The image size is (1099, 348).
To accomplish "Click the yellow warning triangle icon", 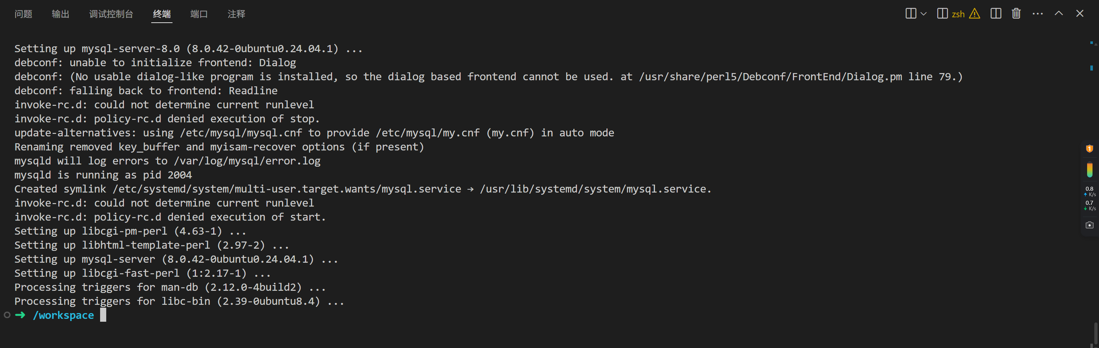I will (974, 14).
